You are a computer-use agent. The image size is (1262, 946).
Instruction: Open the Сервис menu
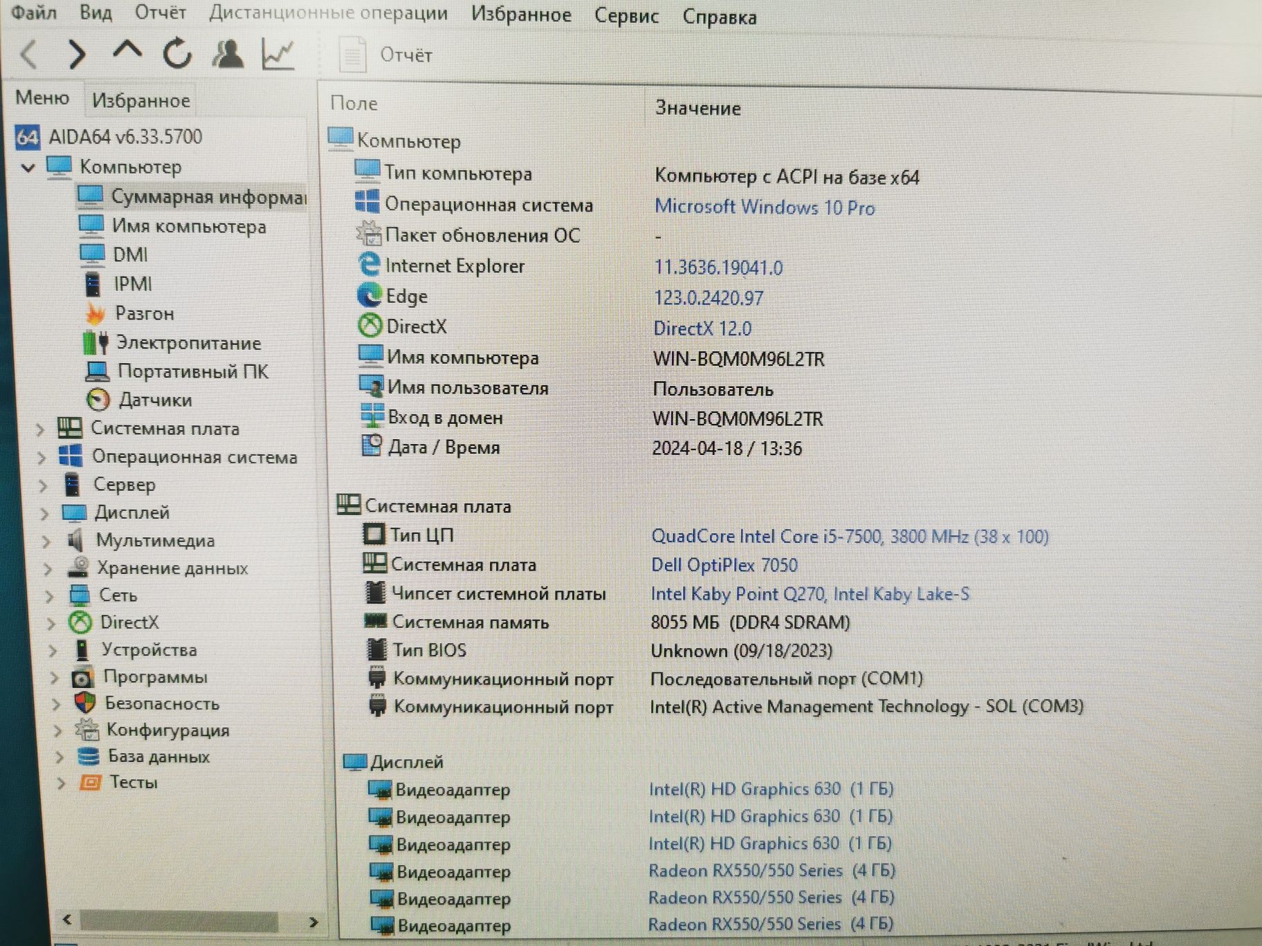(626, 16)
